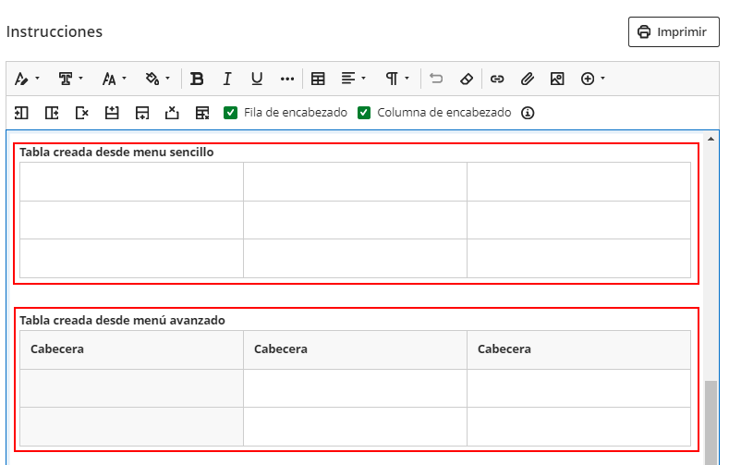This screenshot has height=465, width=729.
Task: Click the insert table icon
Action: [318, 79]
